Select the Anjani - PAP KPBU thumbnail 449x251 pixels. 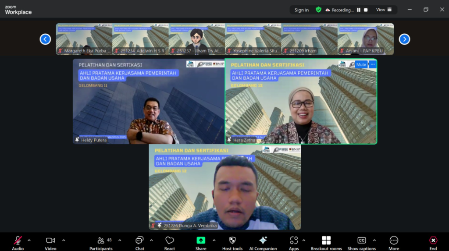366,39
